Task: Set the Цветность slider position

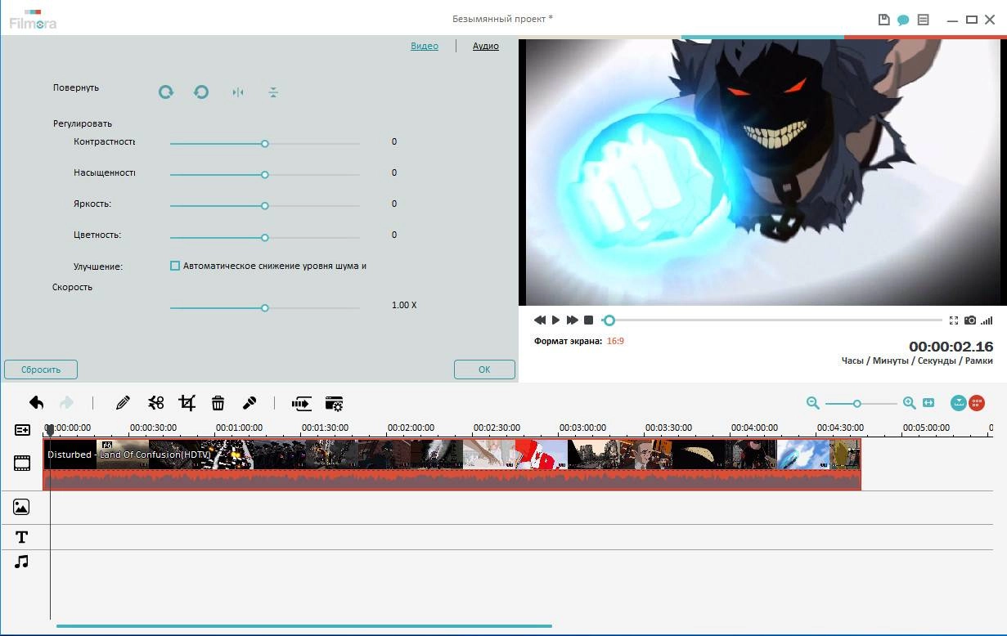Action: [x=264, y=237]
